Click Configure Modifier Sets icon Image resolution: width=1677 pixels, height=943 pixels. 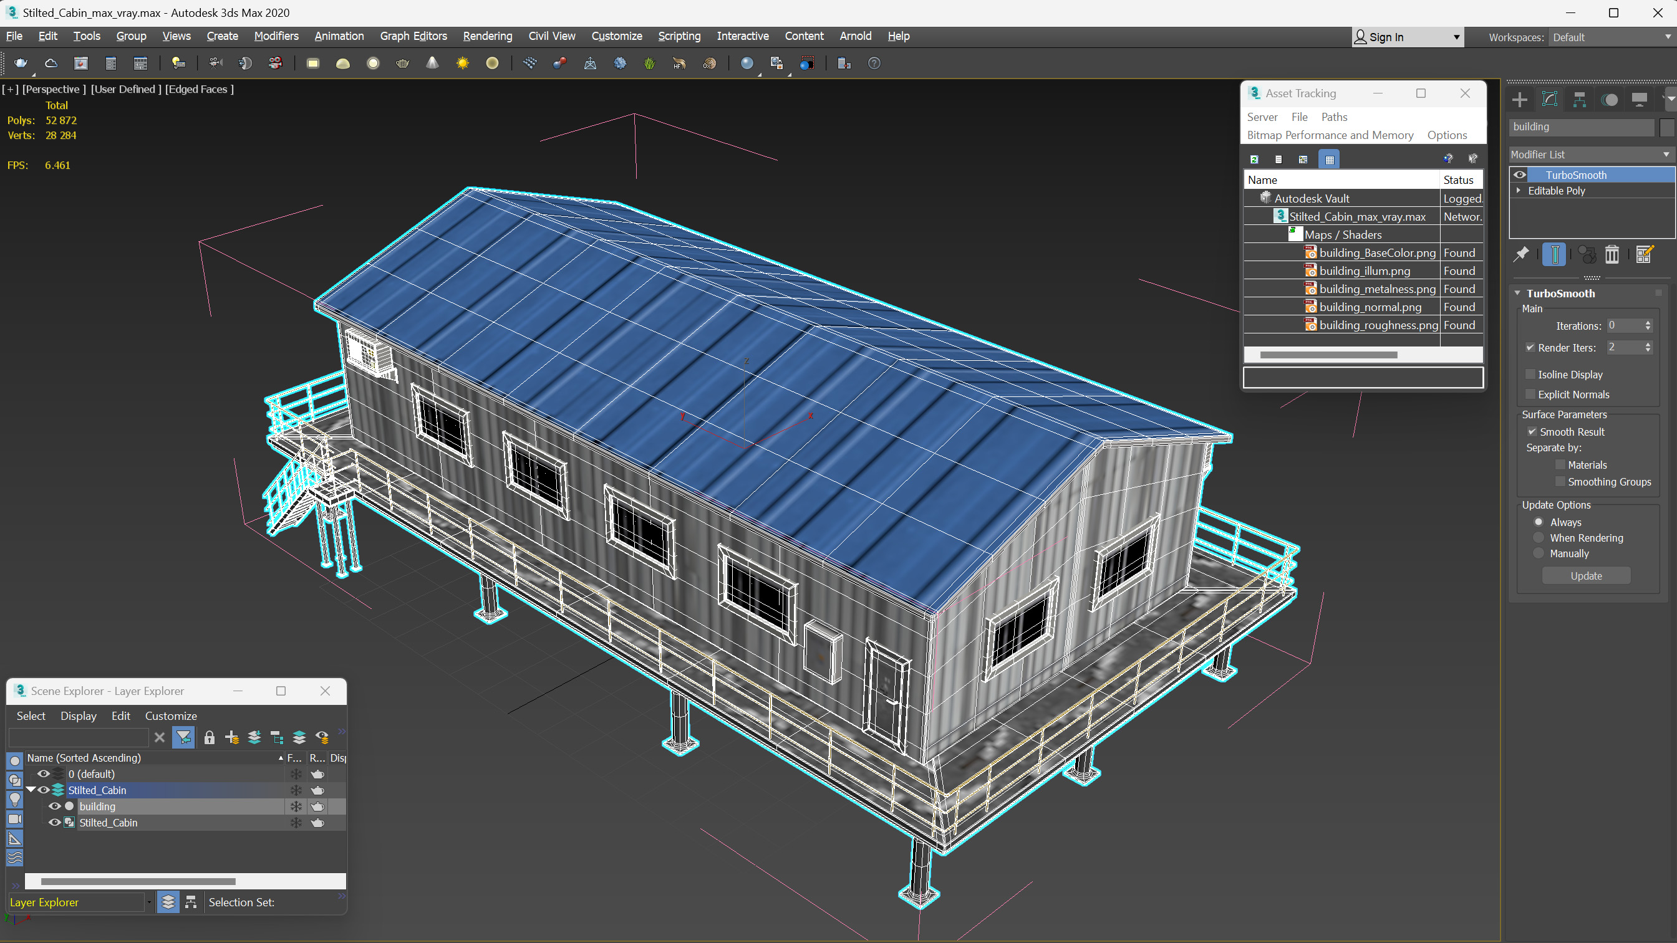click(x=1645, y=254)
